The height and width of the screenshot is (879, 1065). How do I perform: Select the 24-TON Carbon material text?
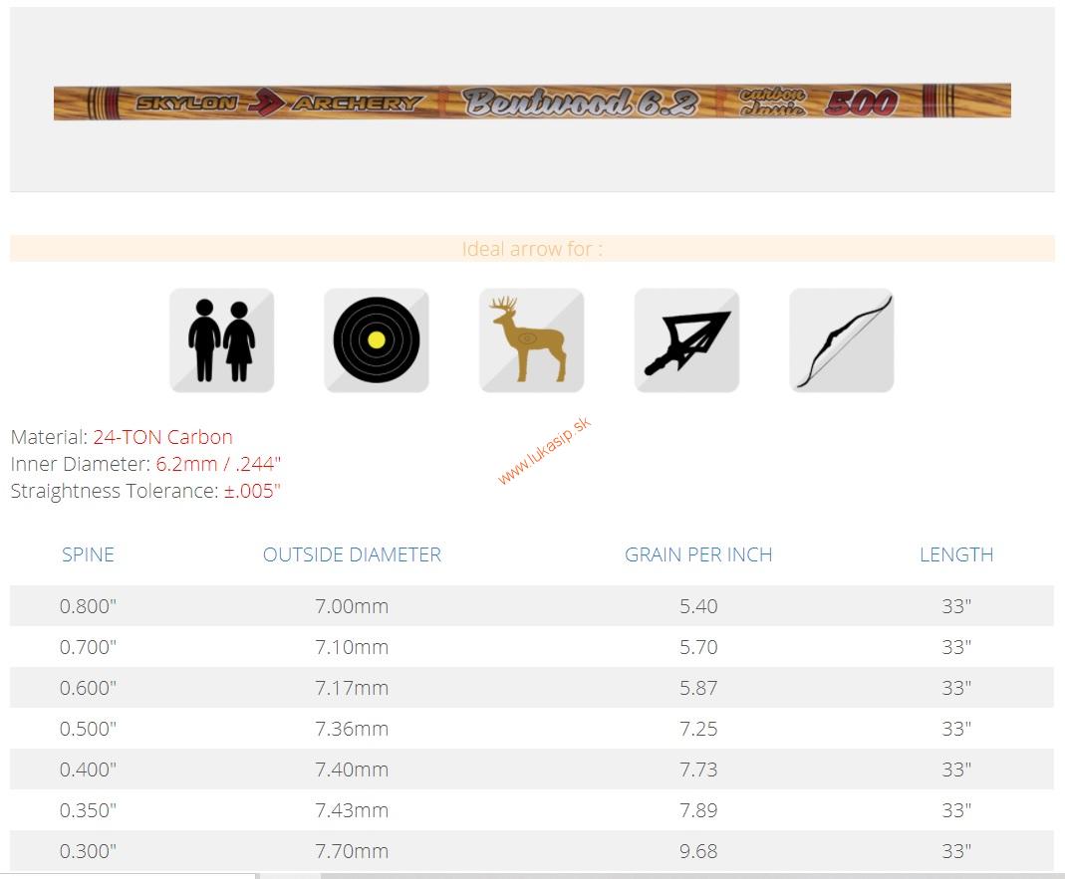tap(163, 436)
